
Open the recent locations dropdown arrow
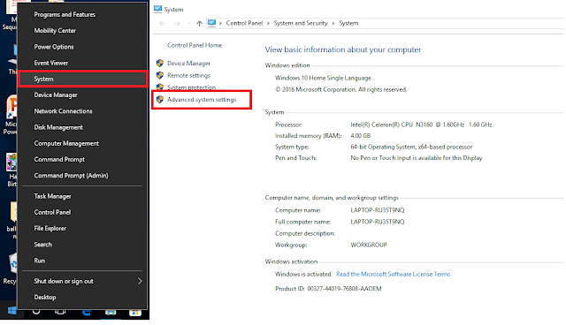click(x=188, y=24)
